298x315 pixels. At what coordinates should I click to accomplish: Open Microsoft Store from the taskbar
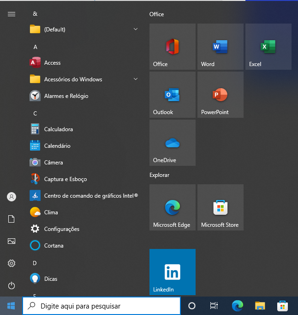pos(283,306)
